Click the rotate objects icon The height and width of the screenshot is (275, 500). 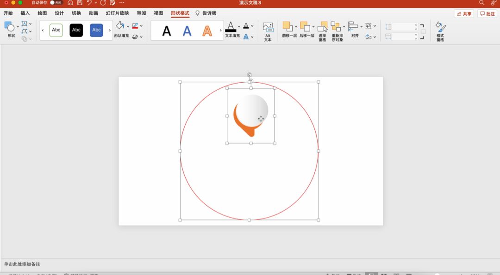[x=369, y=37]
